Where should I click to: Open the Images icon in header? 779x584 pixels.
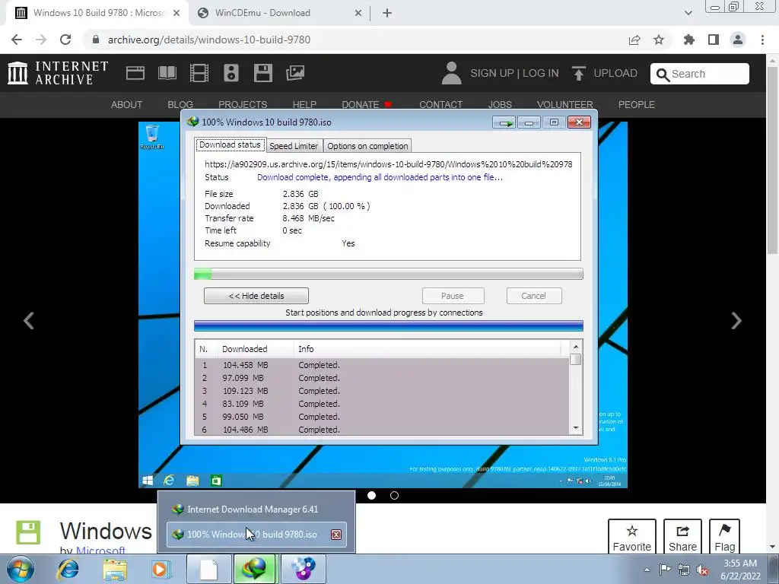(295, 73)
